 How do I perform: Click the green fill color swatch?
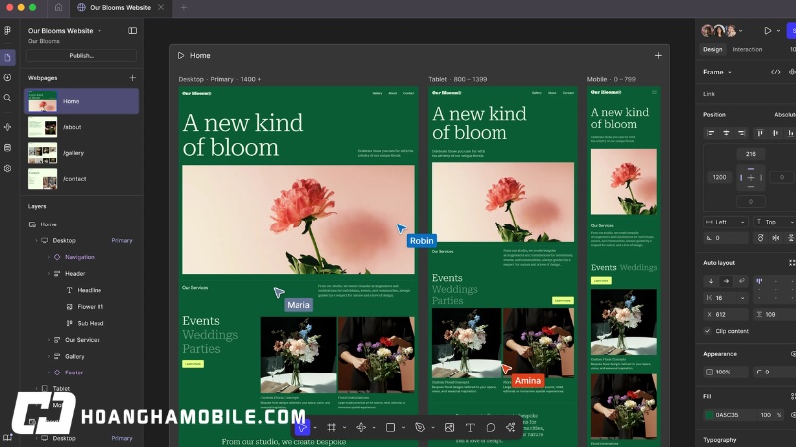pyautogui.click(x=709, y=415)
